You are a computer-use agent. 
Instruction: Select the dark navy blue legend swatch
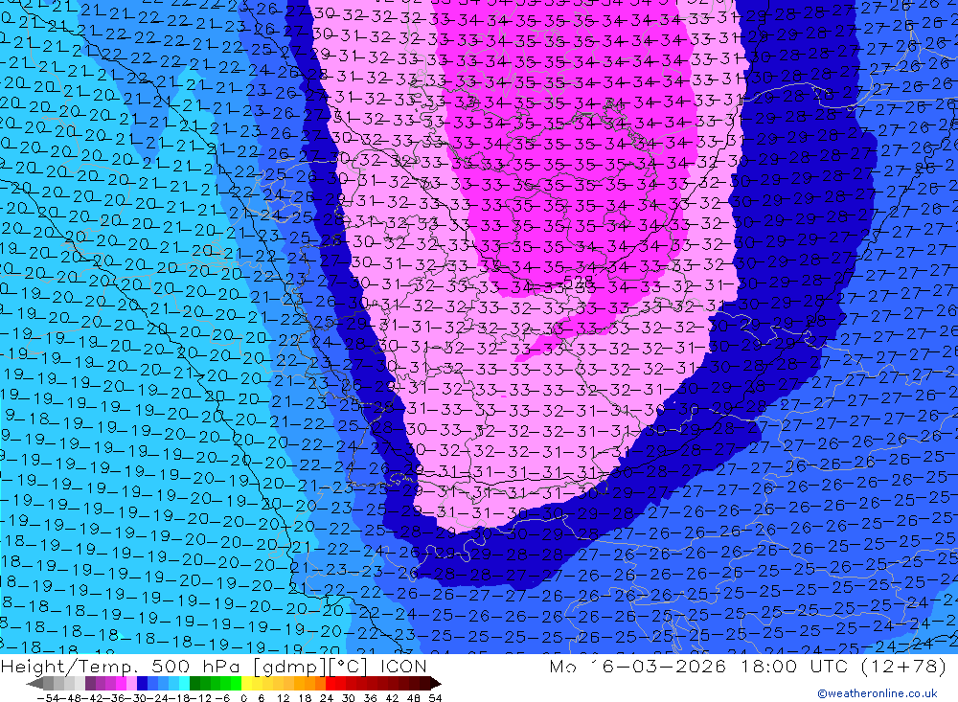[142, 684]
